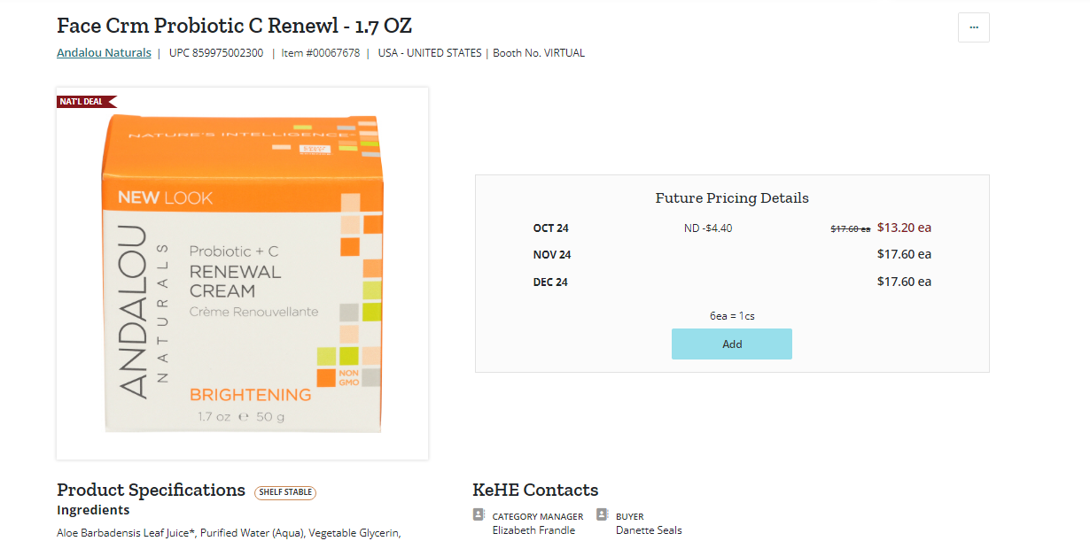This screenshot has height=541, width=1090.
Task: Open the Renewal Cream product image
Action: coord(242,274)
